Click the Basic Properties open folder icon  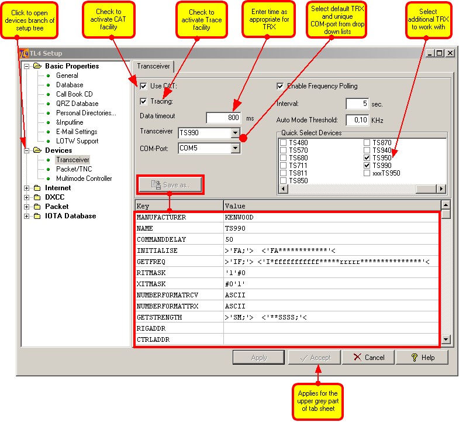pyautogui.click(x=37, y=66)
